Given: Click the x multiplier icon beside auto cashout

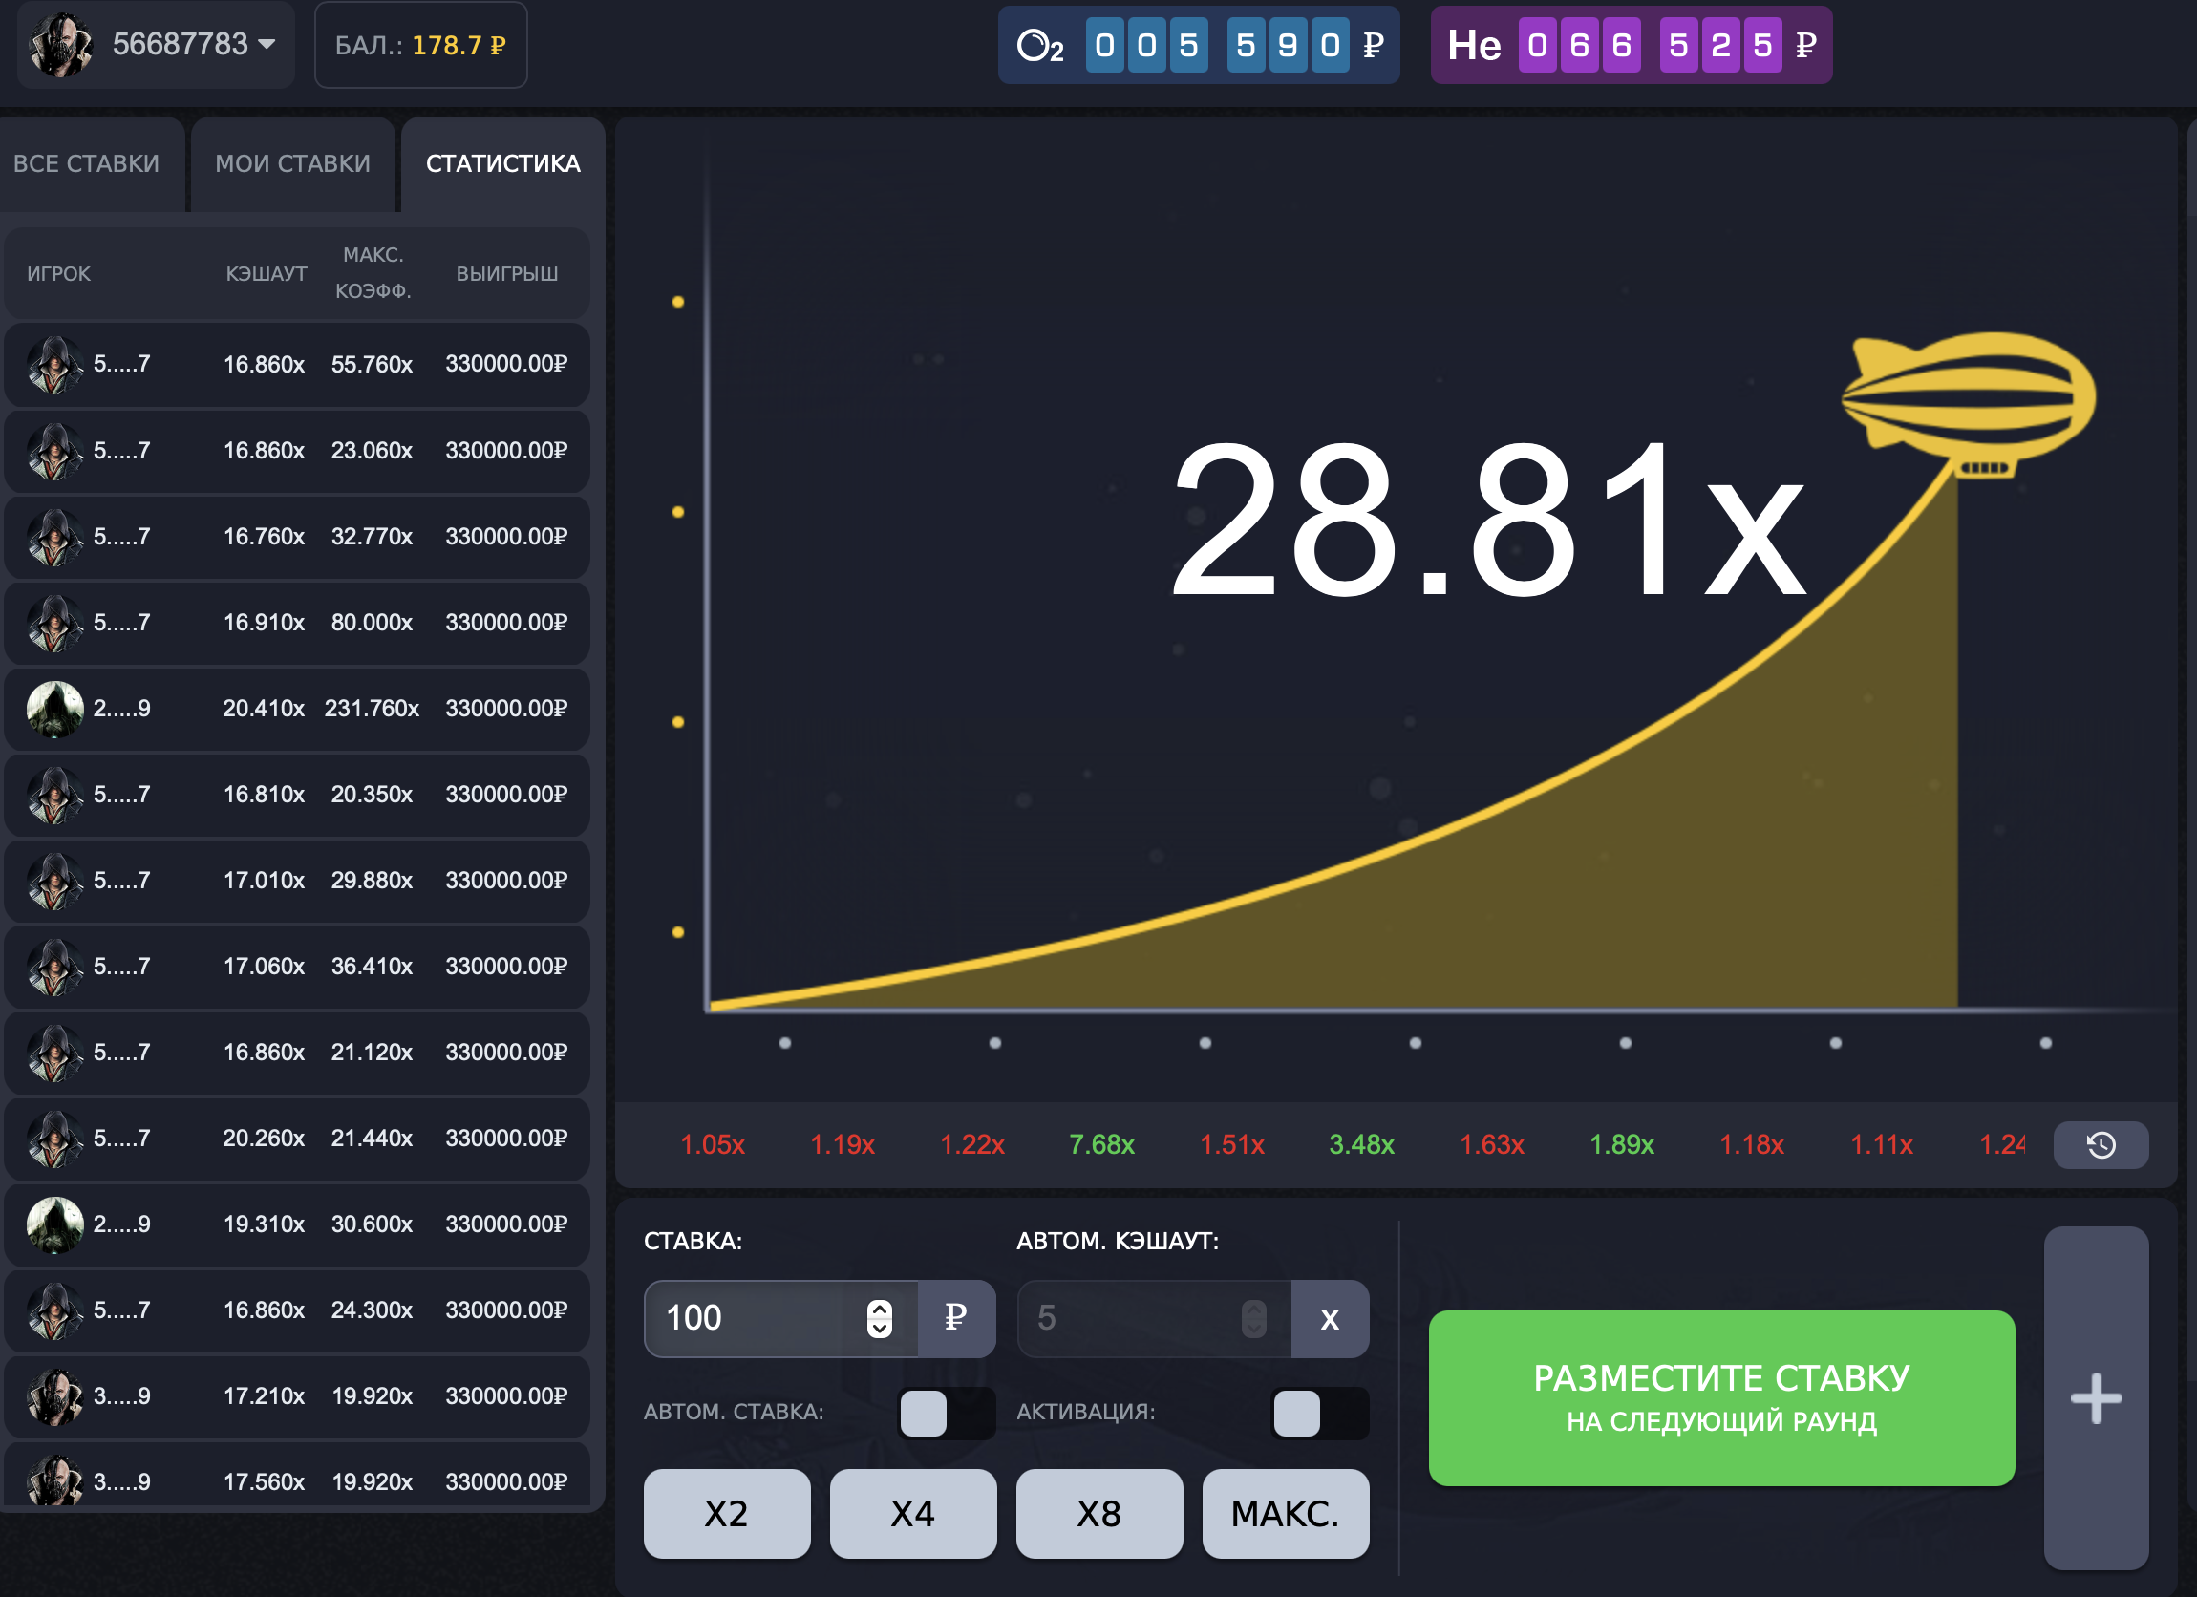Looking at the screenshot, I should click(x=1329, y=1317).
